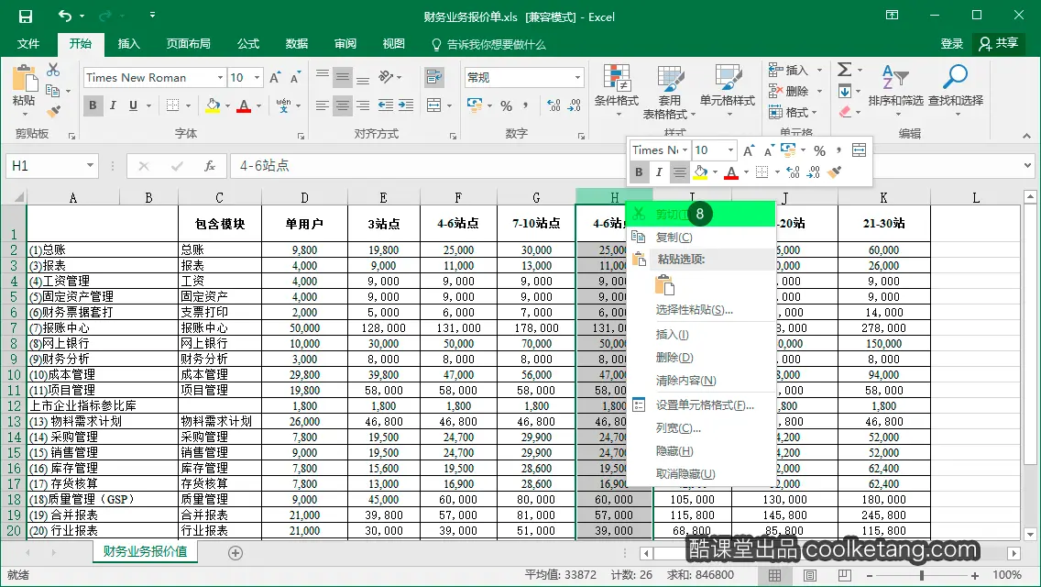Click the Copy icon in clipboard group

coord(52,91)
